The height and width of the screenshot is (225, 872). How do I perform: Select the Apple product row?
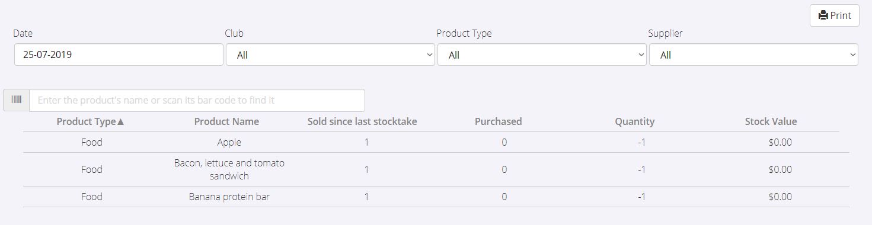coord(436,142)
